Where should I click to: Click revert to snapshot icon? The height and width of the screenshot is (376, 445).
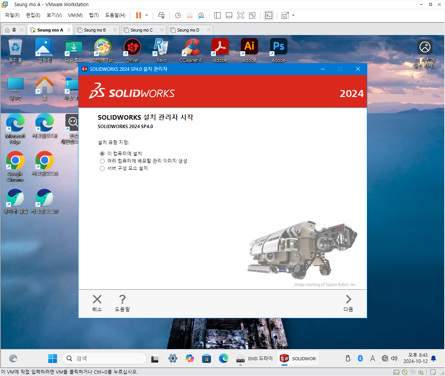tap(189, 15)
